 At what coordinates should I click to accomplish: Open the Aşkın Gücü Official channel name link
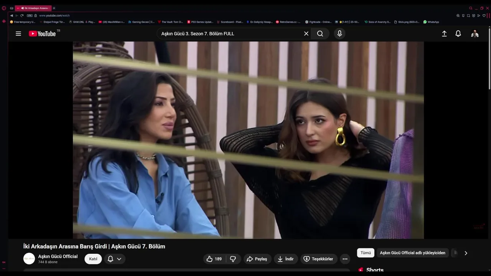click(x=58, y=256)
